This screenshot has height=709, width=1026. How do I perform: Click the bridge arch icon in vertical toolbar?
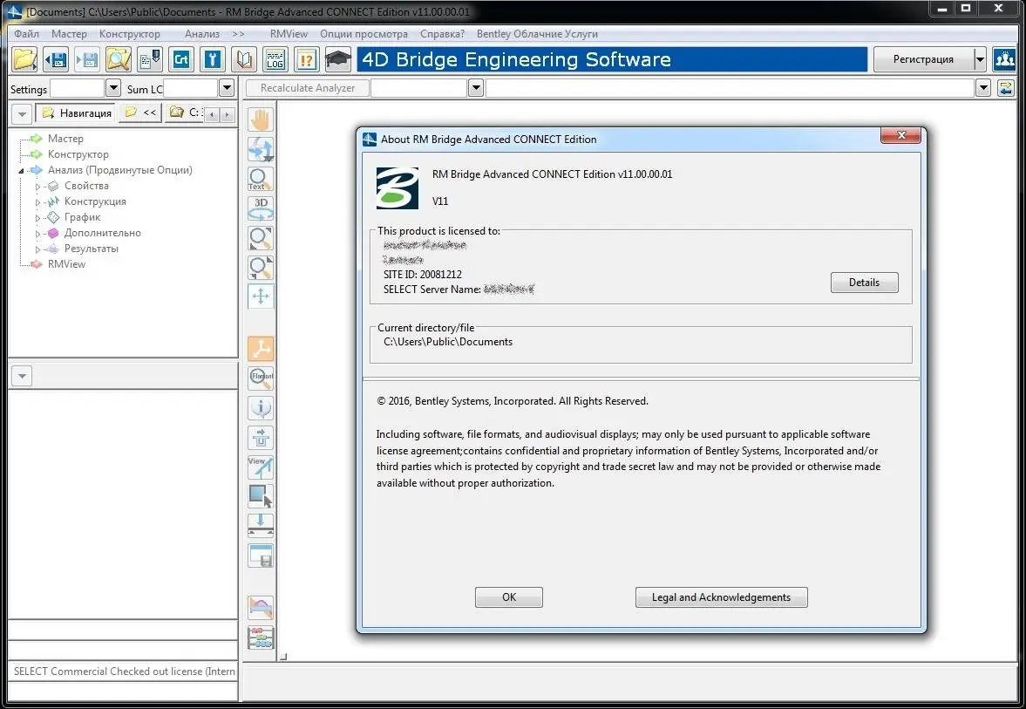[x=261, y=608]
